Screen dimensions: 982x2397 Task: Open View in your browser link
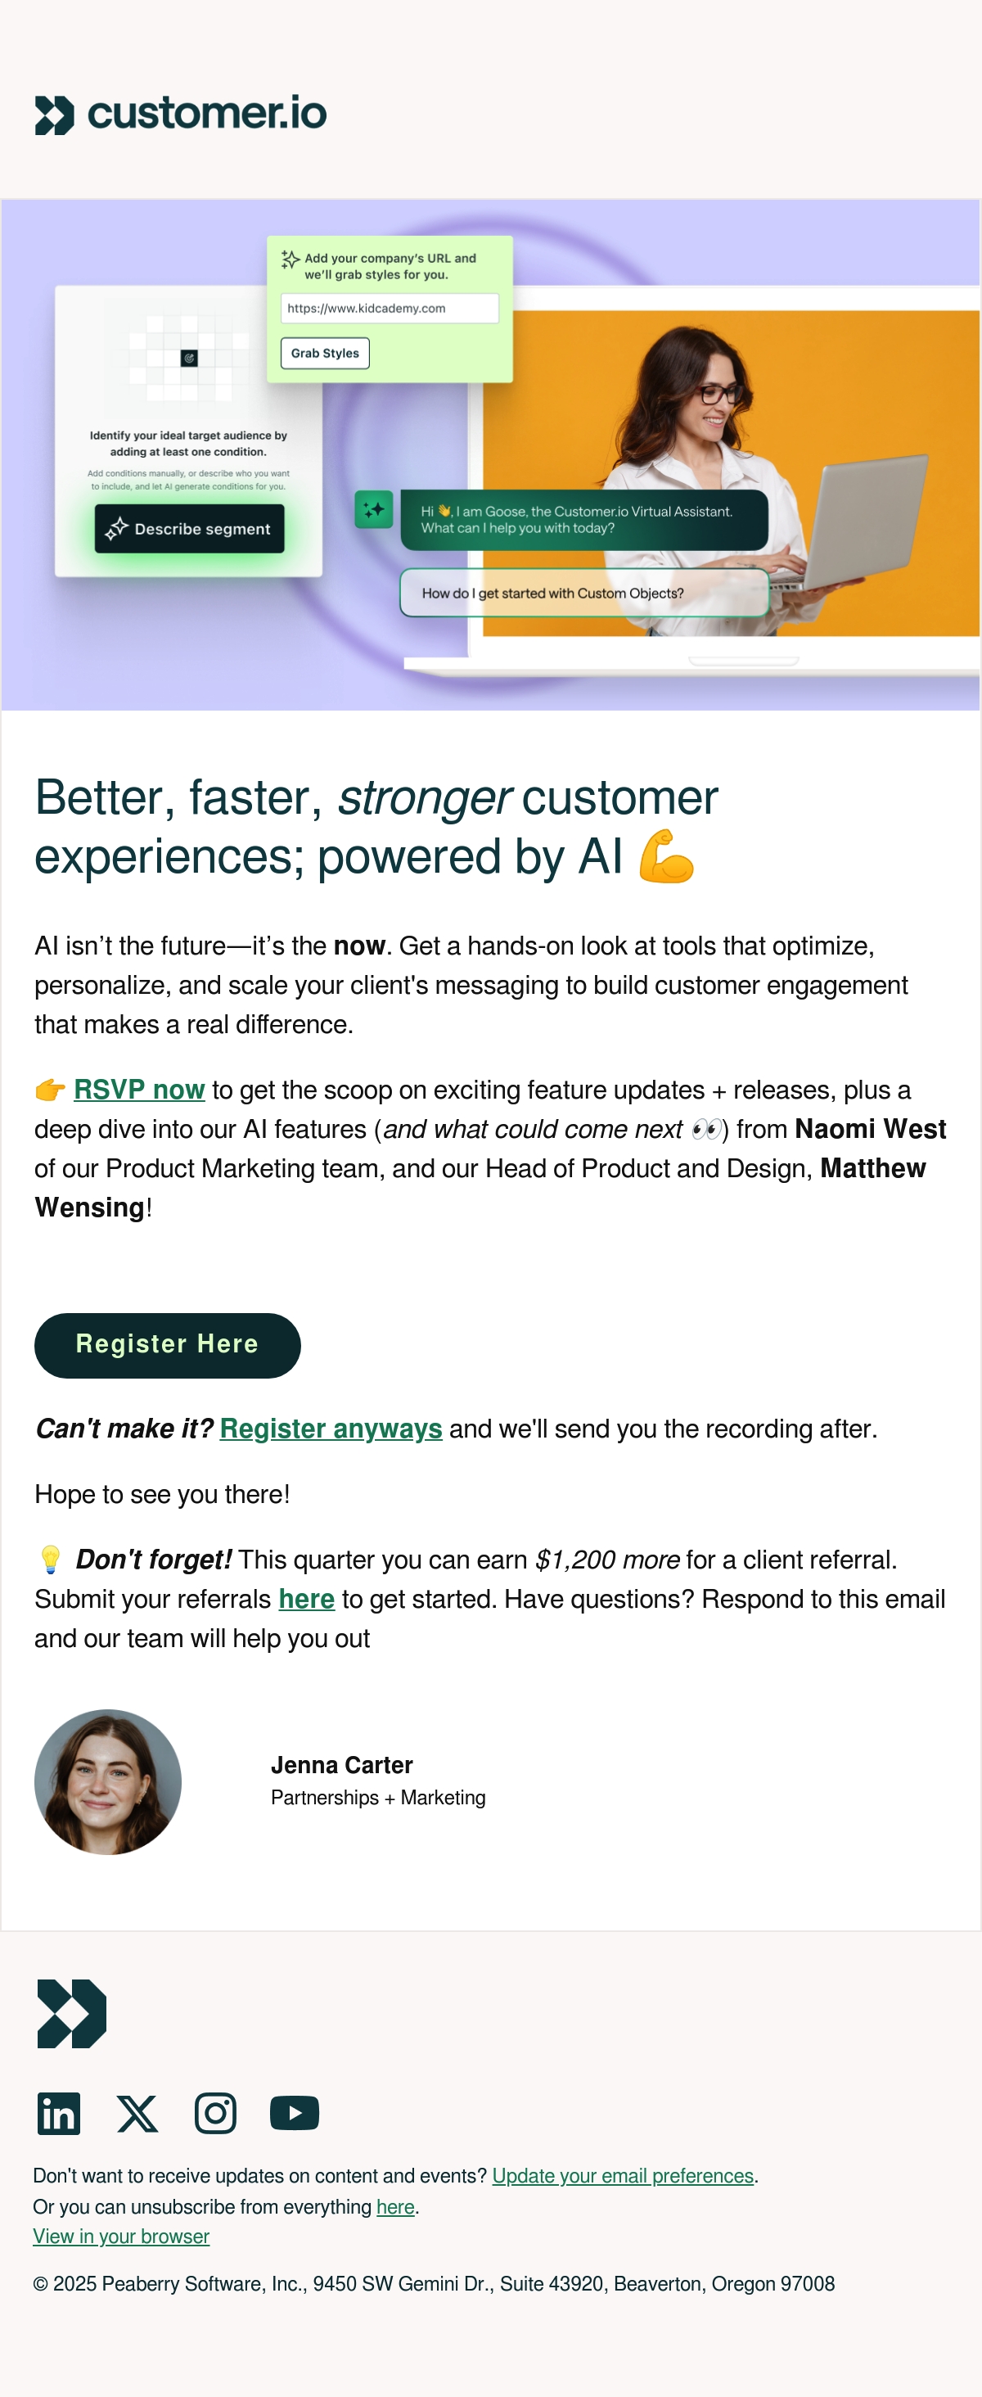pyautogui.click(x=121, y=2236)
